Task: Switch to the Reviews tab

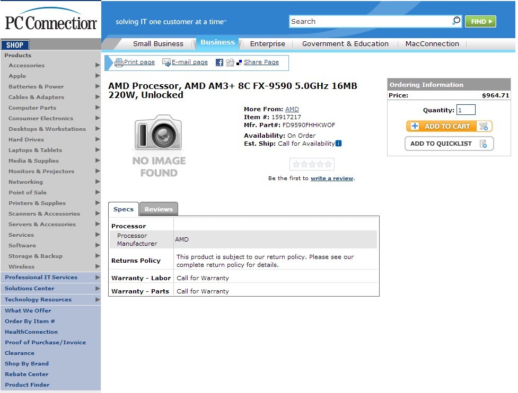Action: pos(159,209)
